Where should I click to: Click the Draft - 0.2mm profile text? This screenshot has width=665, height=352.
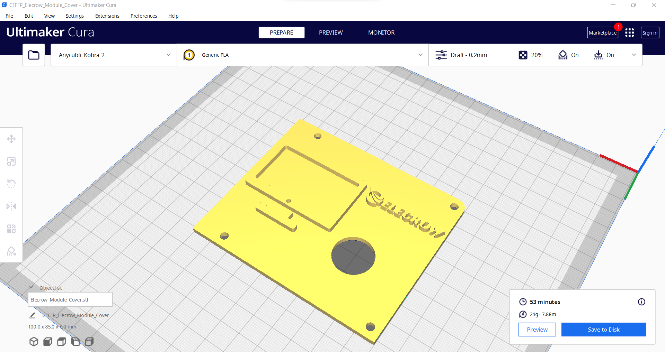coord(469,55)
